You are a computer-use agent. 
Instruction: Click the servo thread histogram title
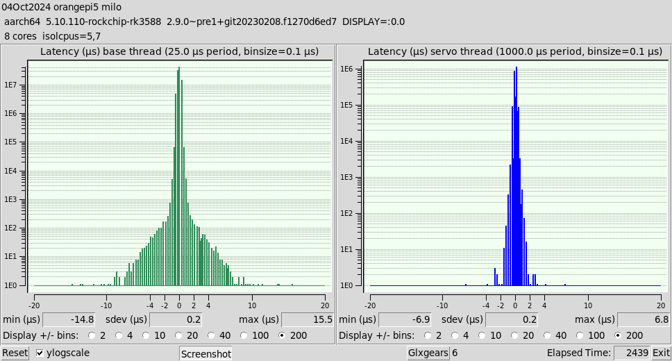click(x=515, y=51)
